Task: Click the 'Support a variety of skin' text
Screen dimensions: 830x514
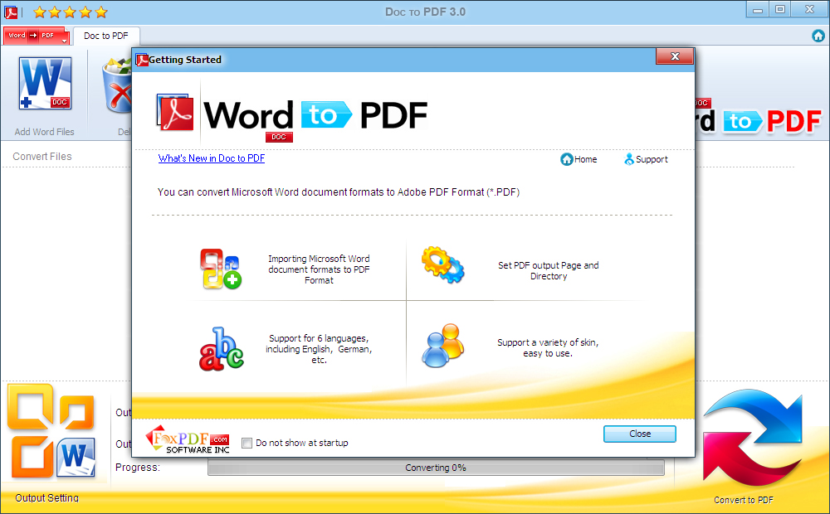Action: pyautogui.click(x=548, y=348)
